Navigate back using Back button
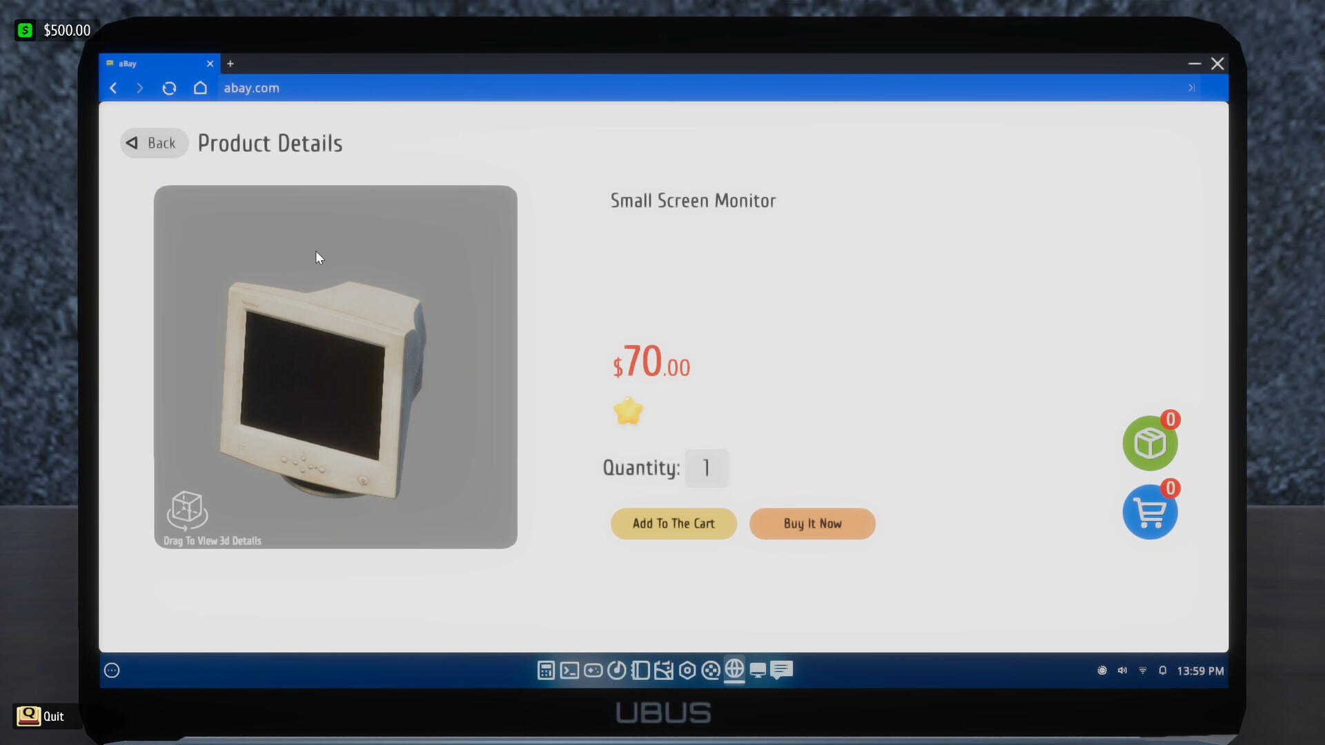The width and height of the screenshot is (1325, 745). pyautogui.click(x=155, y=143)
